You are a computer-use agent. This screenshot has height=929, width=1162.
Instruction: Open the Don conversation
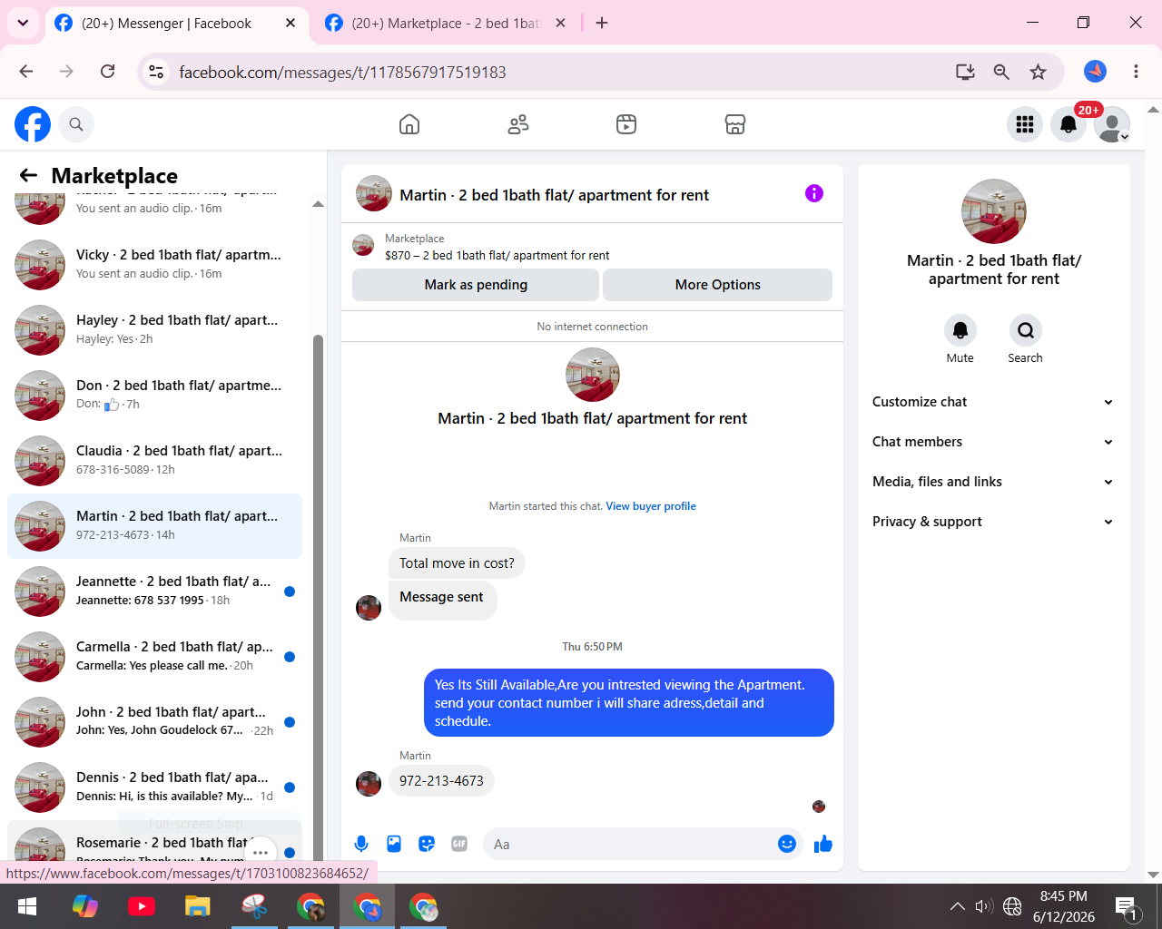pyautogui.click(x=154, y=396)
